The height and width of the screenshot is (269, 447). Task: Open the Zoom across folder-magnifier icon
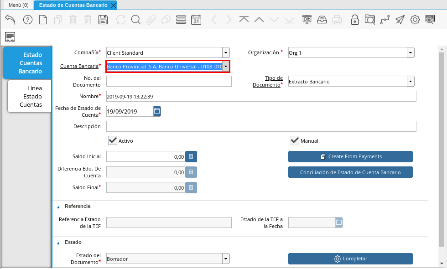click(x=370, y=20)
